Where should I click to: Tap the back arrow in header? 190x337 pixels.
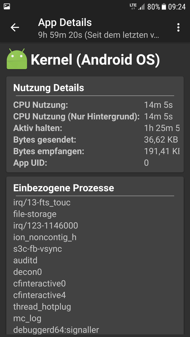15,27
